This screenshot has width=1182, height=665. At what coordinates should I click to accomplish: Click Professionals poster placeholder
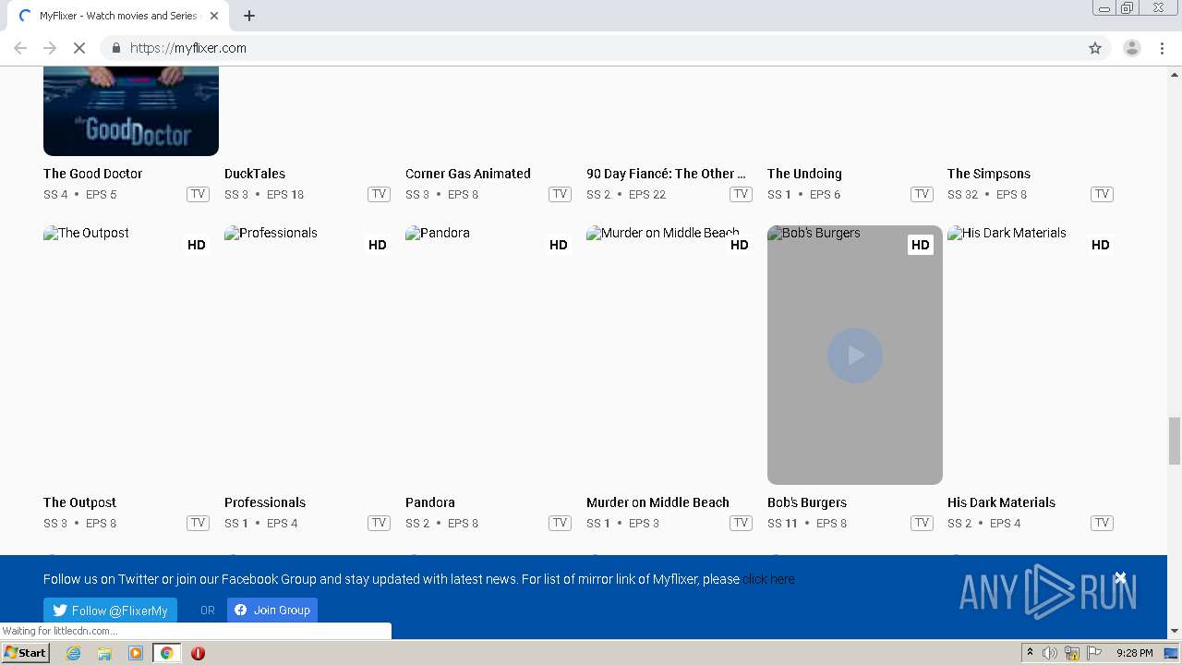coord(312,355)
